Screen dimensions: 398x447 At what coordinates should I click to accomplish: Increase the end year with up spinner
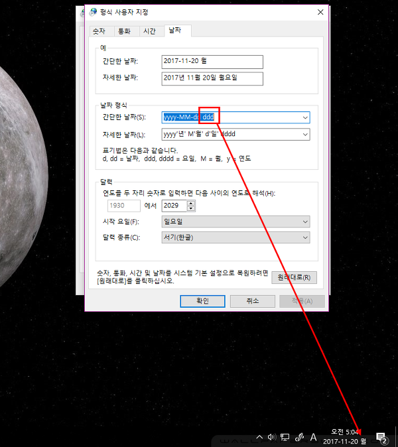coord(191,203)
